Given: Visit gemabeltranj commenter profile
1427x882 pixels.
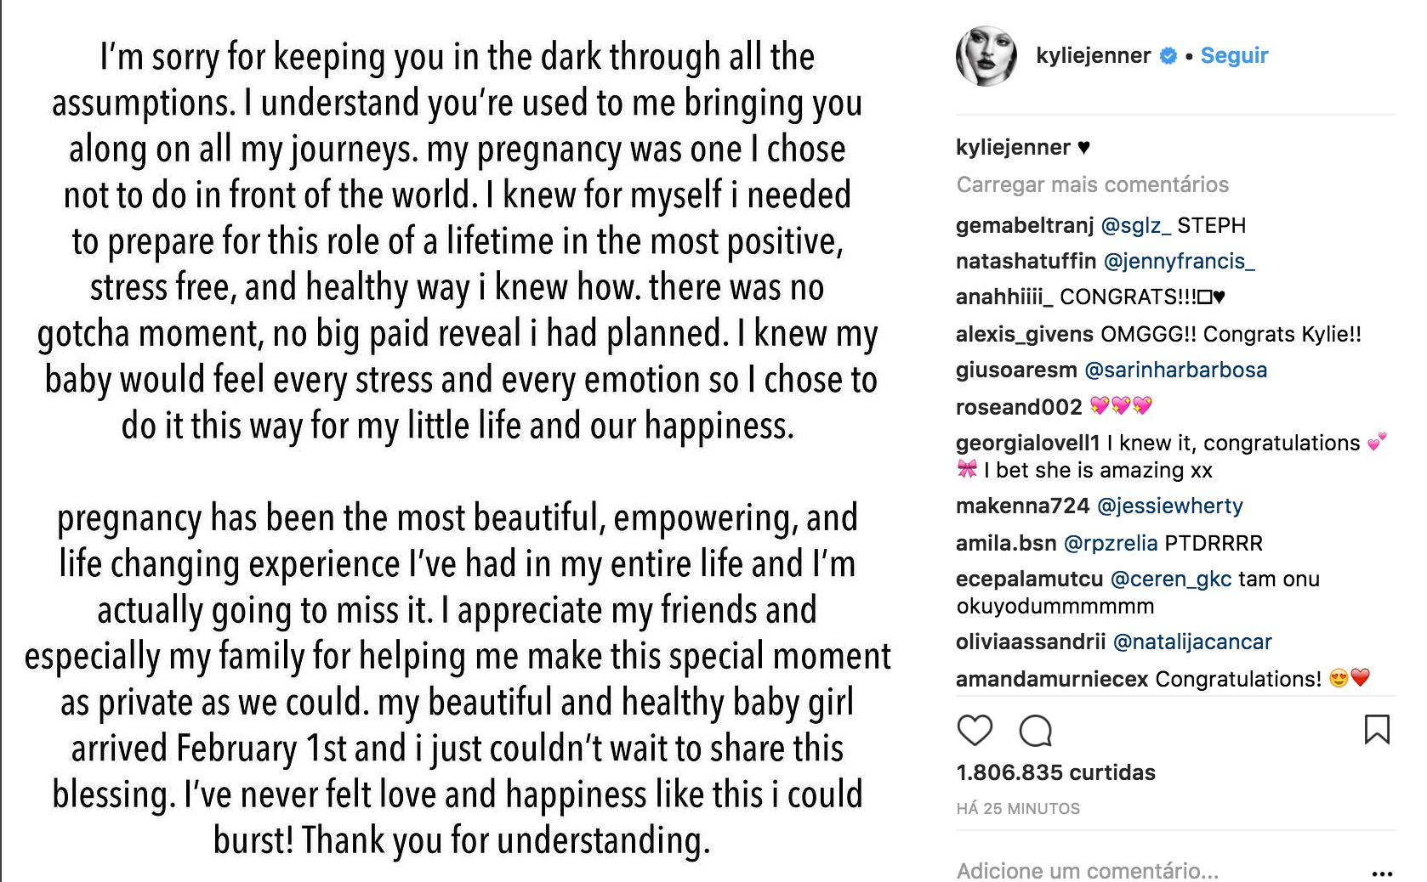Looking at the screenshot, I should (1024, 225).
